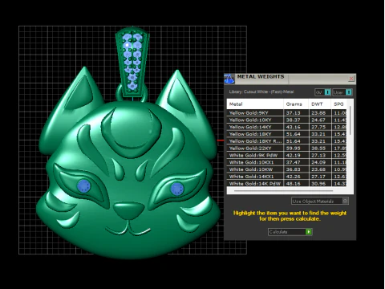Click the left blue eye gemstone
The height and width of the screenshot is (289, 385).
pyautogui.click(x=84, y=186)
